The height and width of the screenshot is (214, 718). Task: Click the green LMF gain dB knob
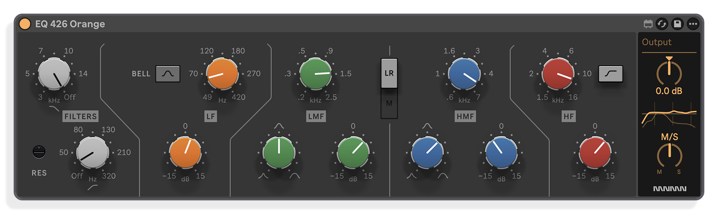(353, 153)
